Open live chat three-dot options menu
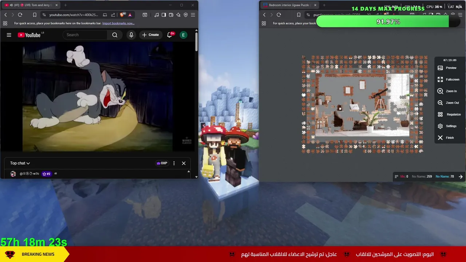Screen dimensions: 466x262 [174, 163]
